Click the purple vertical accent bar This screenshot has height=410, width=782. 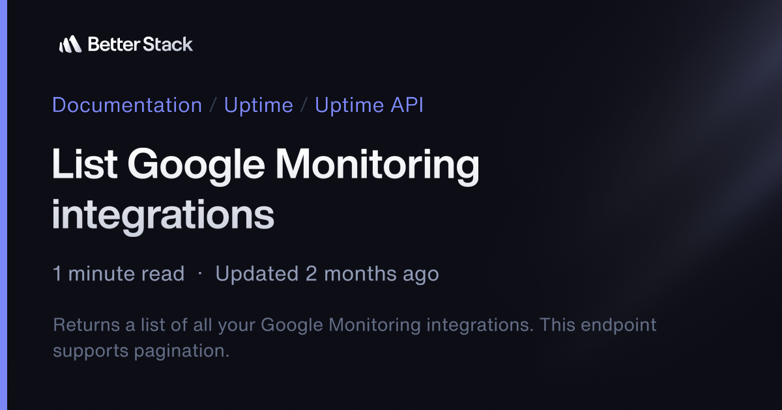click(3, 205)
